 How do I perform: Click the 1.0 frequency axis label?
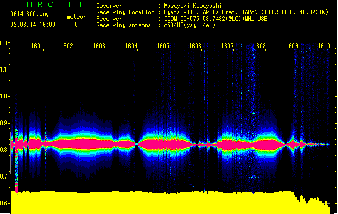tap(4, 96)
